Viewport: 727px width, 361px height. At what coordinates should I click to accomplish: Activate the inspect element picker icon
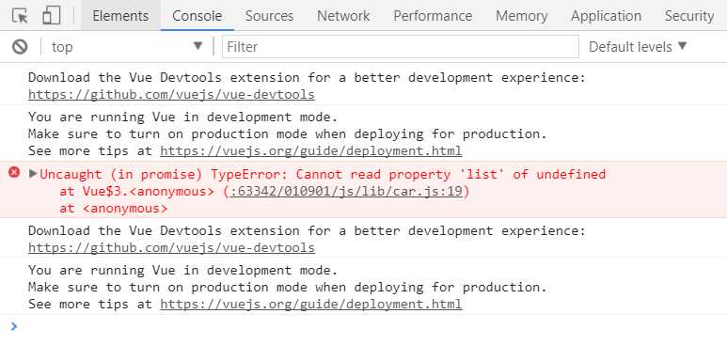click(x=20, y=16)
